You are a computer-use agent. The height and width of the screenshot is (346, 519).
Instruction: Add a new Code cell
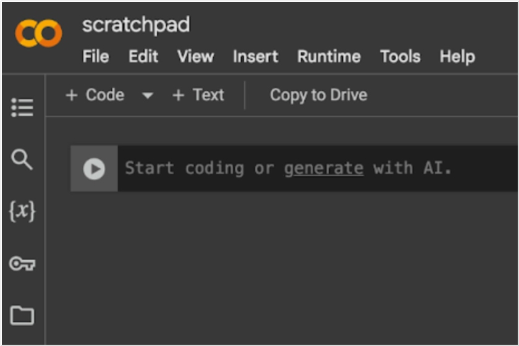(95, 95)
